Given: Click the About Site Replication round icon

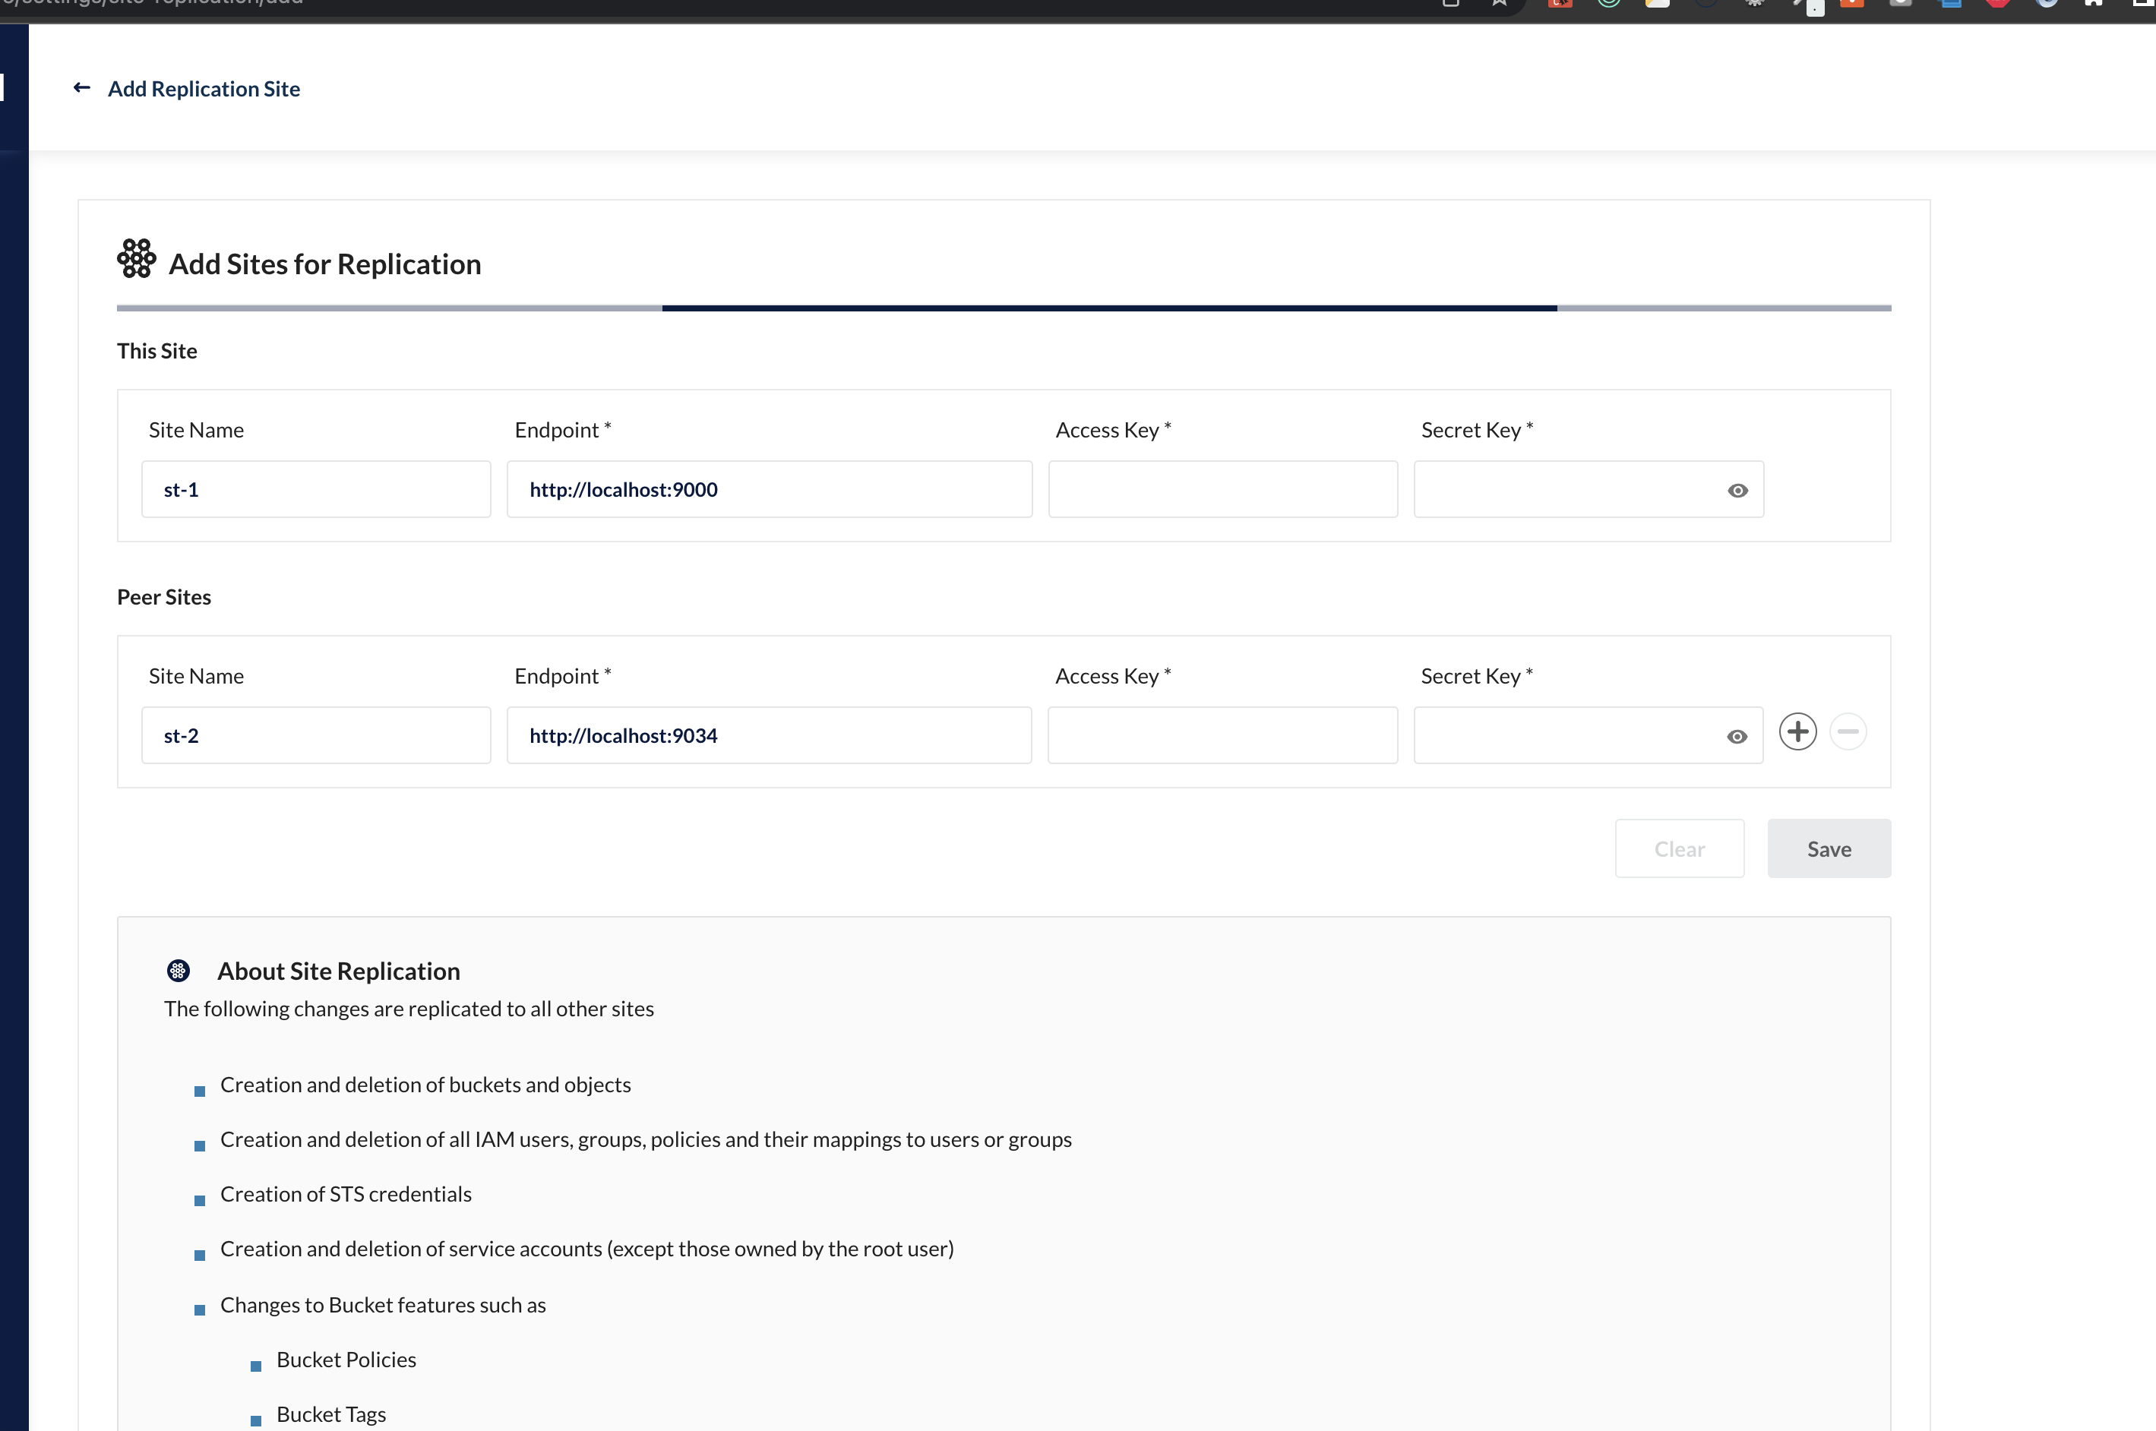Looking at the screenshot, I should click(x=178, y=971).
